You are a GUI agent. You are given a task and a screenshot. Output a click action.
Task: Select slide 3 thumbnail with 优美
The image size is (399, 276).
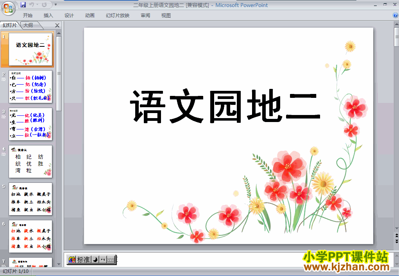pos(30,124)
